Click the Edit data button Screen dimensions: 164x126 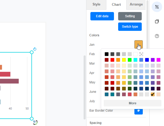(102, 16)
